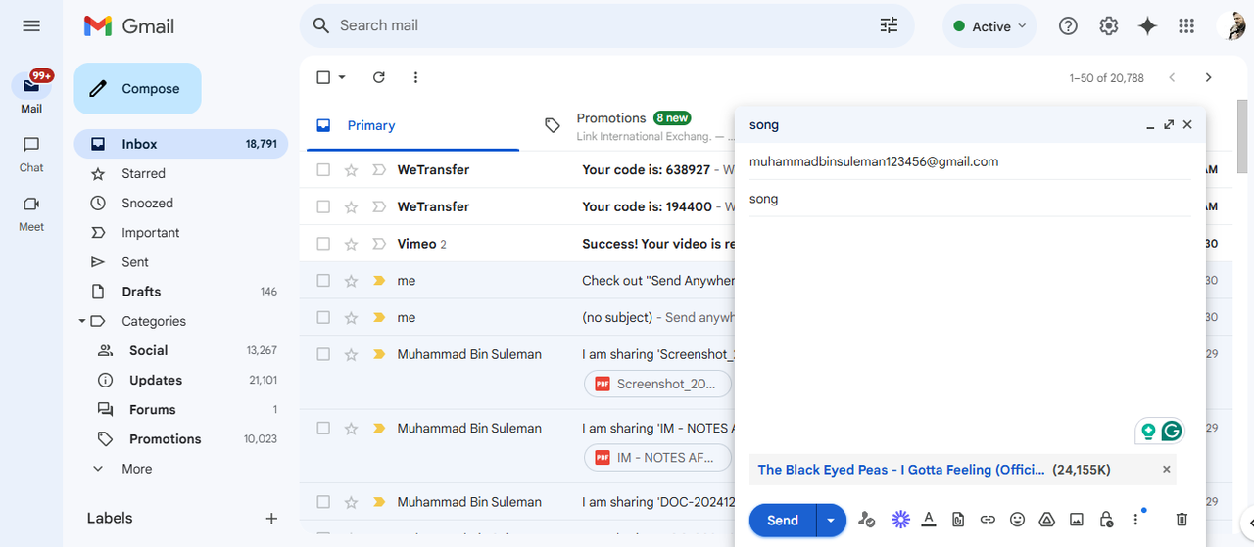Check the first WeTransfer email checkbox
Screen dimensions: 1254x547
click(x=323, y=170)
